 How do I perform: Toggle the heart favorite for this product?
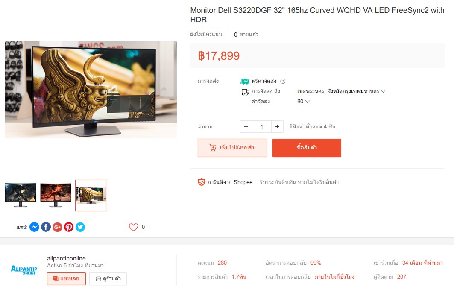coord(134,227)
